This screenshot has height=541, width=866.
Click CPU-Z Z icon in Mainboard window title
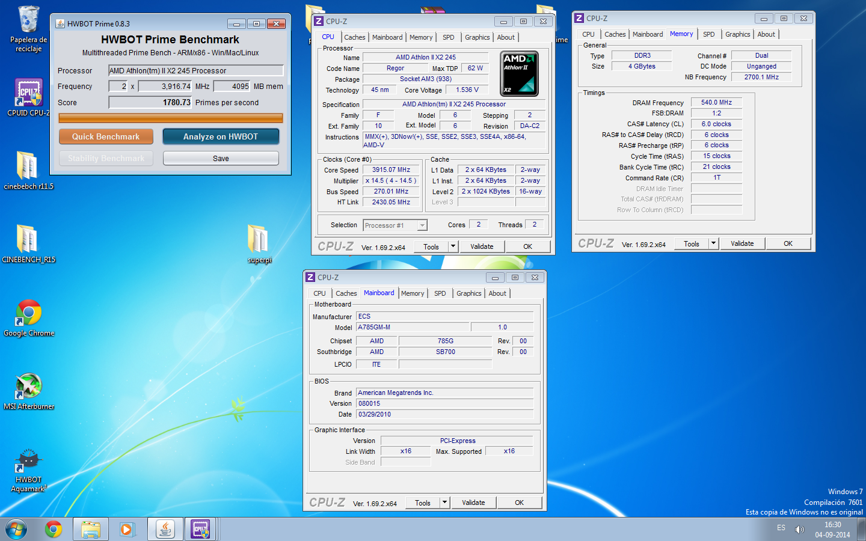(310, 277)
